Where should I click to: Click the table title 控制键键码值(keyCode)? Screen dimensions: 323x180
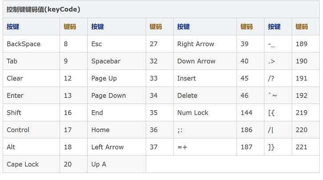pos(43,9)
